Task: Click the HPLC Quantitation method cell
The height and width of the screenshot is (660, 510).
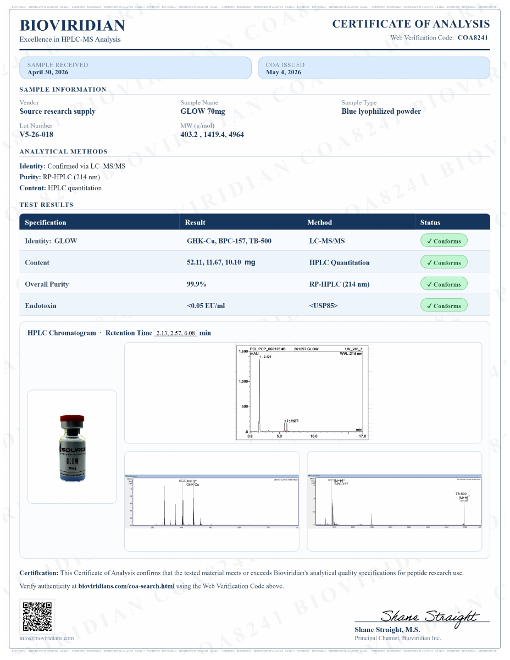Action: pos(340,262)
